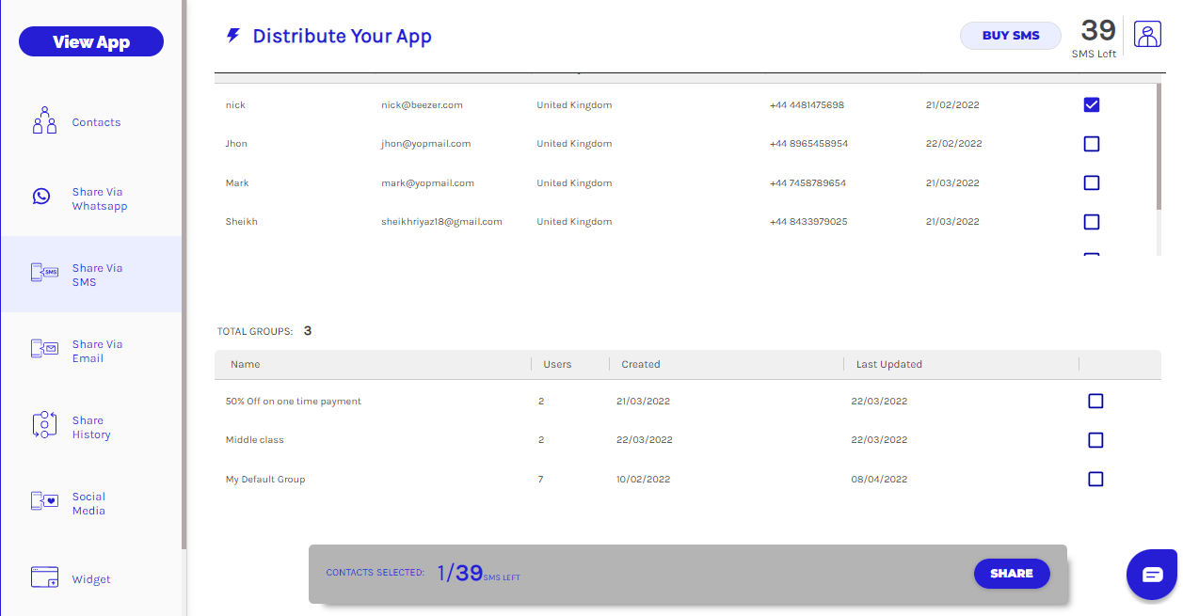The height and width of the screenshot is (616, 1183).
Task: Open Share Via Whatsapp menu item
Action: pos(99,198)
